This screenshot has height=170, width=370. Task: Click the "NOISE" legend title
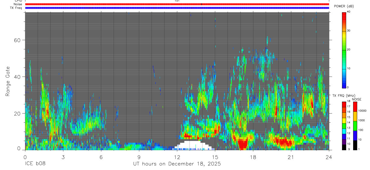click(x=356, y=99)
